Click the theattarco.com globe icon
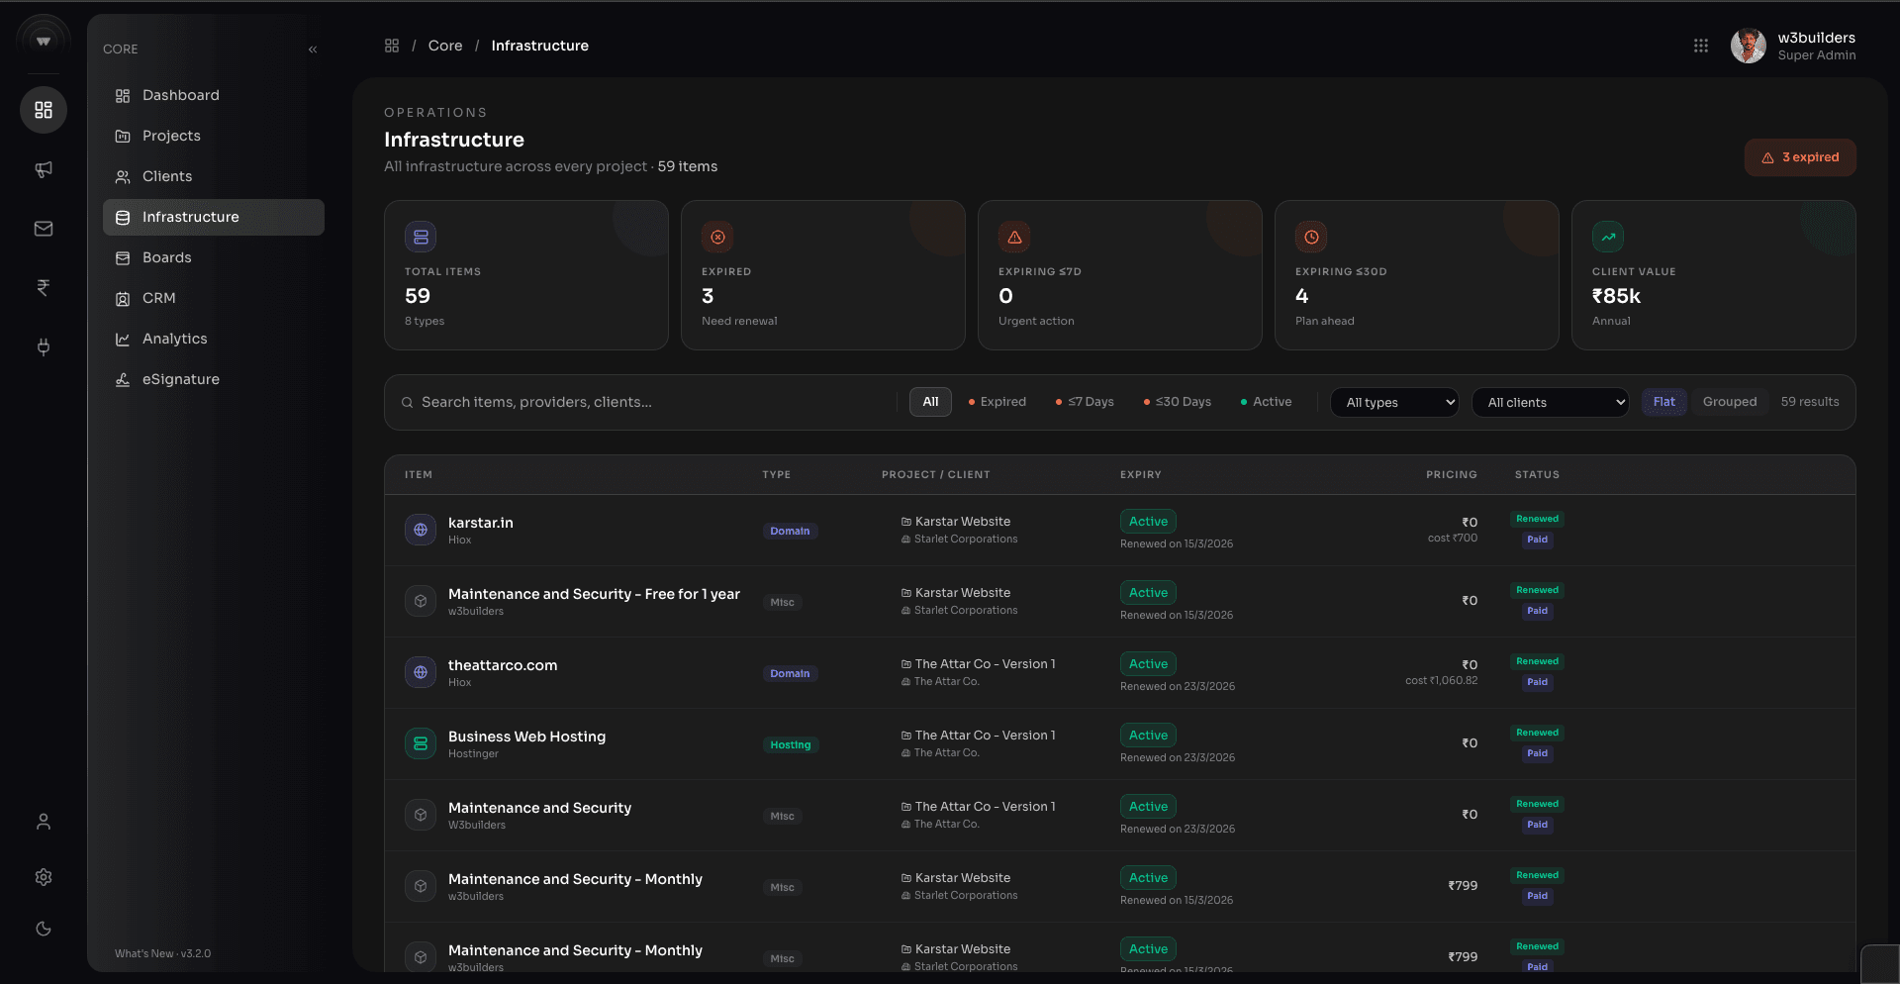 pyautogui.click(x=421, y=672)
